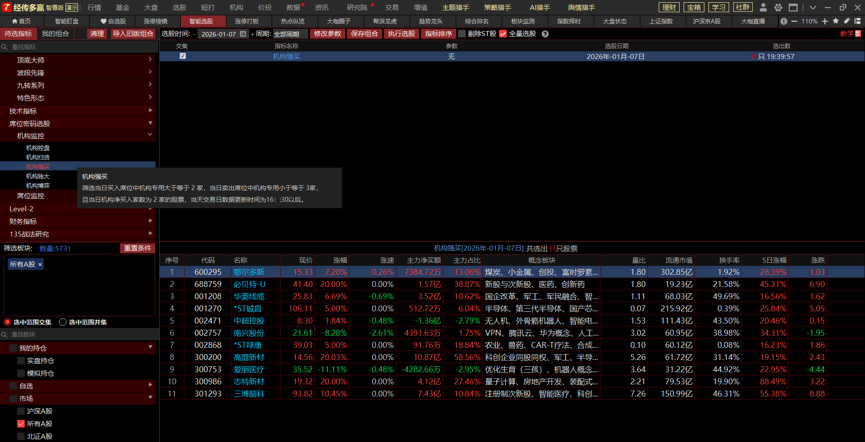The image size is (865, 442).
Task: Click the exclamation info icon
Action: coord(784,21)
